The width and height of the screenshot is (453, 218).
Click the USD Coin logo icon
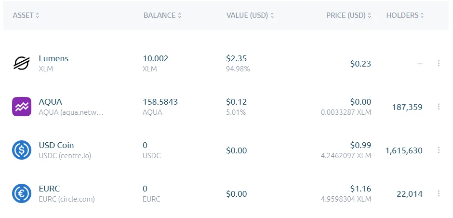point(22,150)
